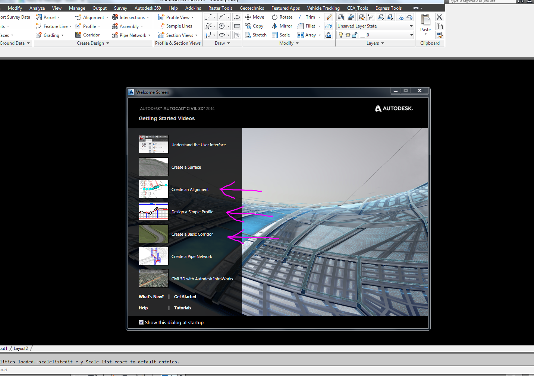The height and width of the screenshot is (376, 534).
Task: Select the Rectangle draw icon
Action: pos(237,26)
